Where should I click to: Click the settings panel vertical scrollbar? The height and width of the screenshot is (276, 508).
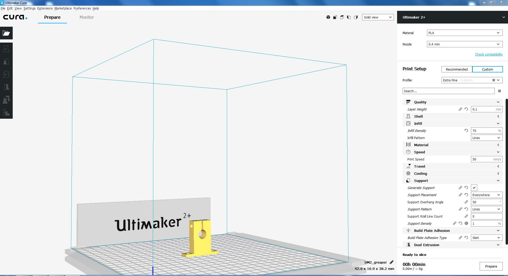point(507,172)
